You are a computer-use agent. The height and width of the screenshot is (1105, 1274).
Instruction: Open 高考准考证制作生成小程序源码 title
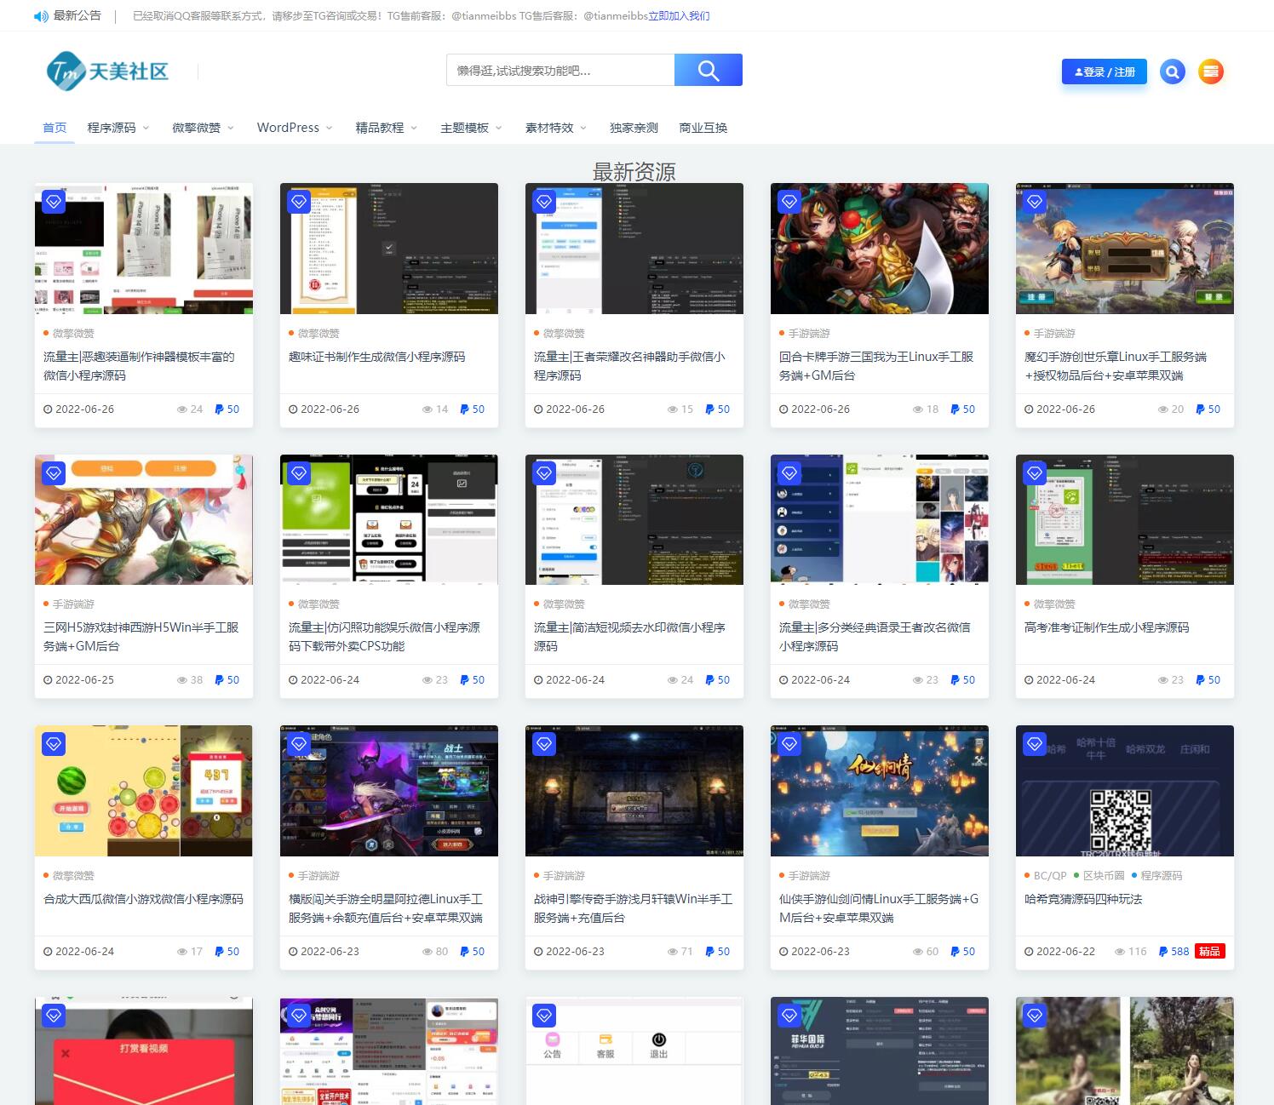click(1106, 627)
